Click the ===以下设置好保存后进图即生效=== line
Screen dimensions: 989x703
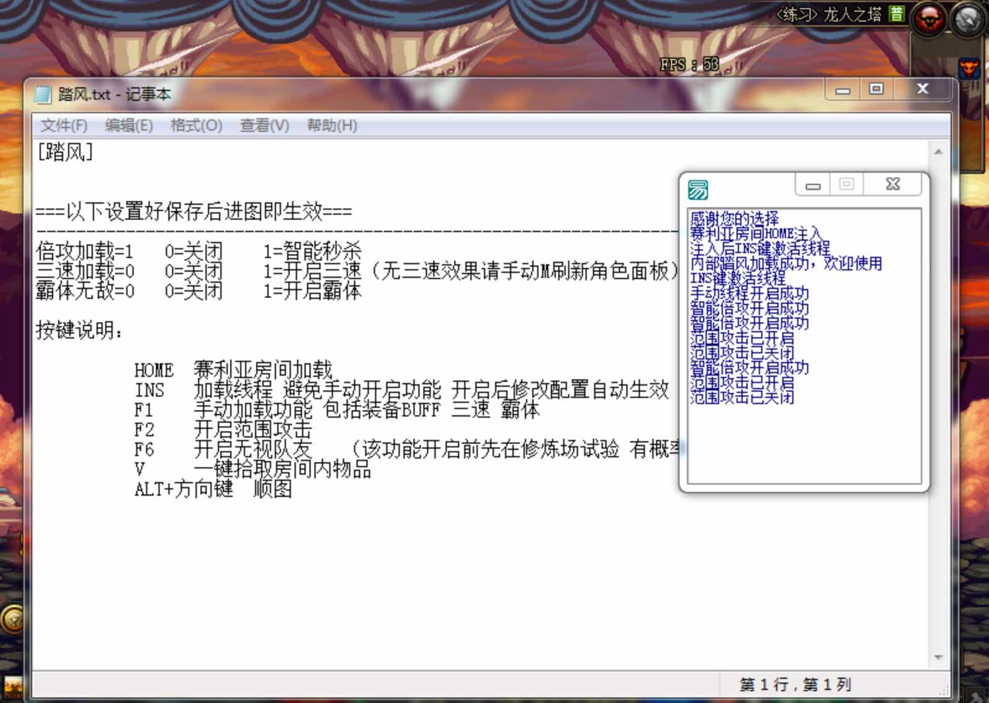[x=194, y=212]
